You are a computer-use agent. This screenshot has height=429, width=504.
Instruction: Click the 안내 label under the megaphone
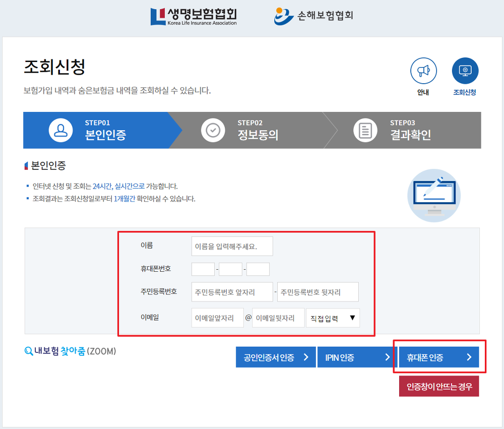tap(423, 92)
